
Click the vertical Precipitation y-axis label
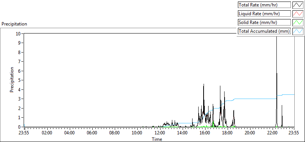(12, 80)
